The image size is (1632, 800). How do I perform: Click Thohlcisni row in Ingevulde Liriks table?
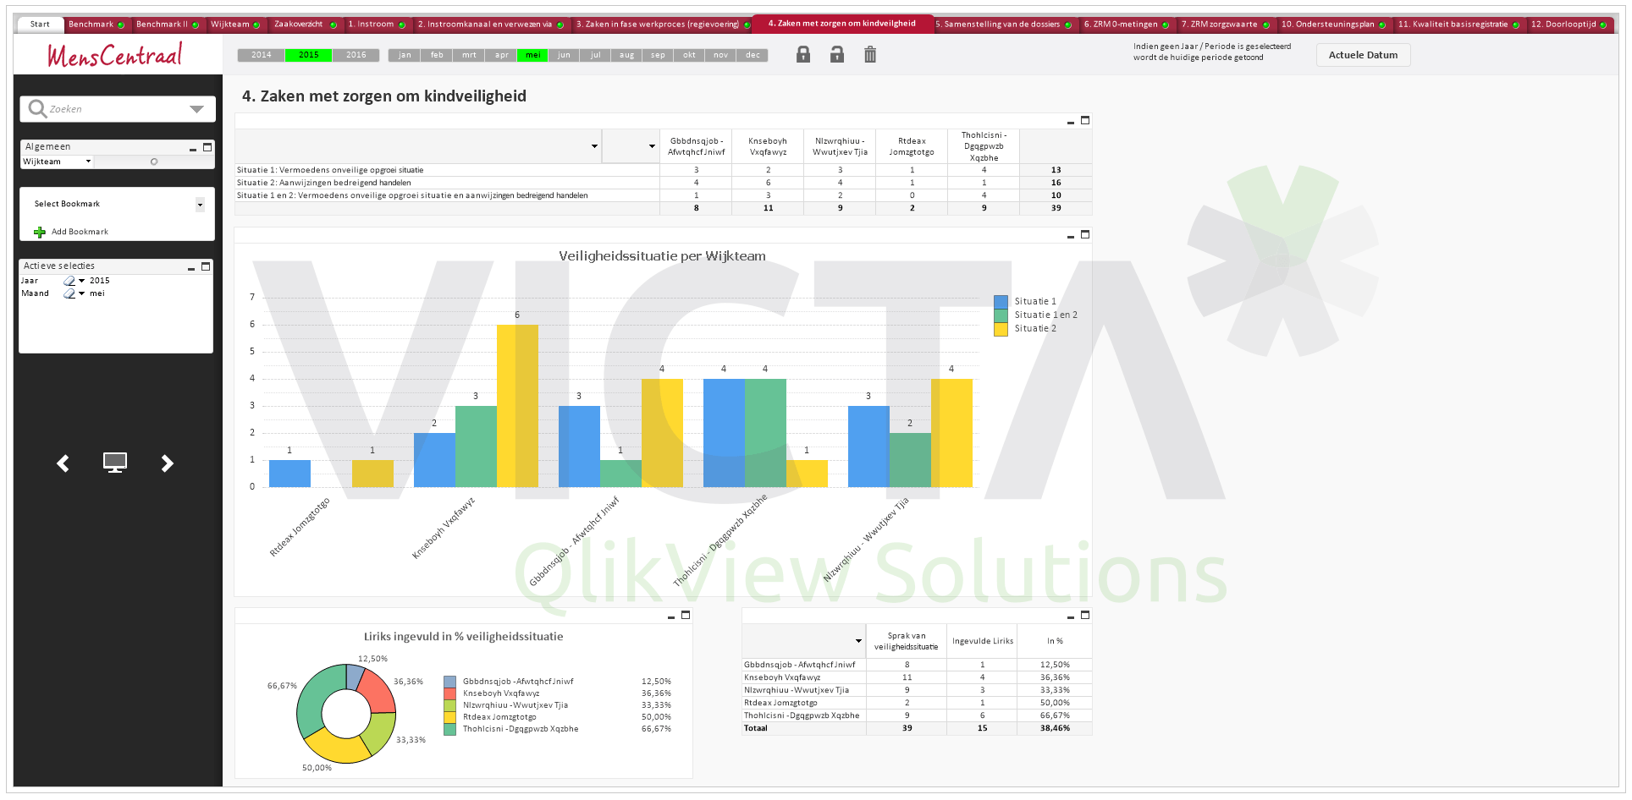917,715
